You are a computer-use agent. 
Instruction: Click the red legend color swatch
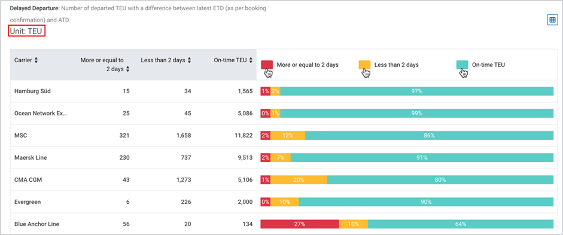tap(267, 65)
